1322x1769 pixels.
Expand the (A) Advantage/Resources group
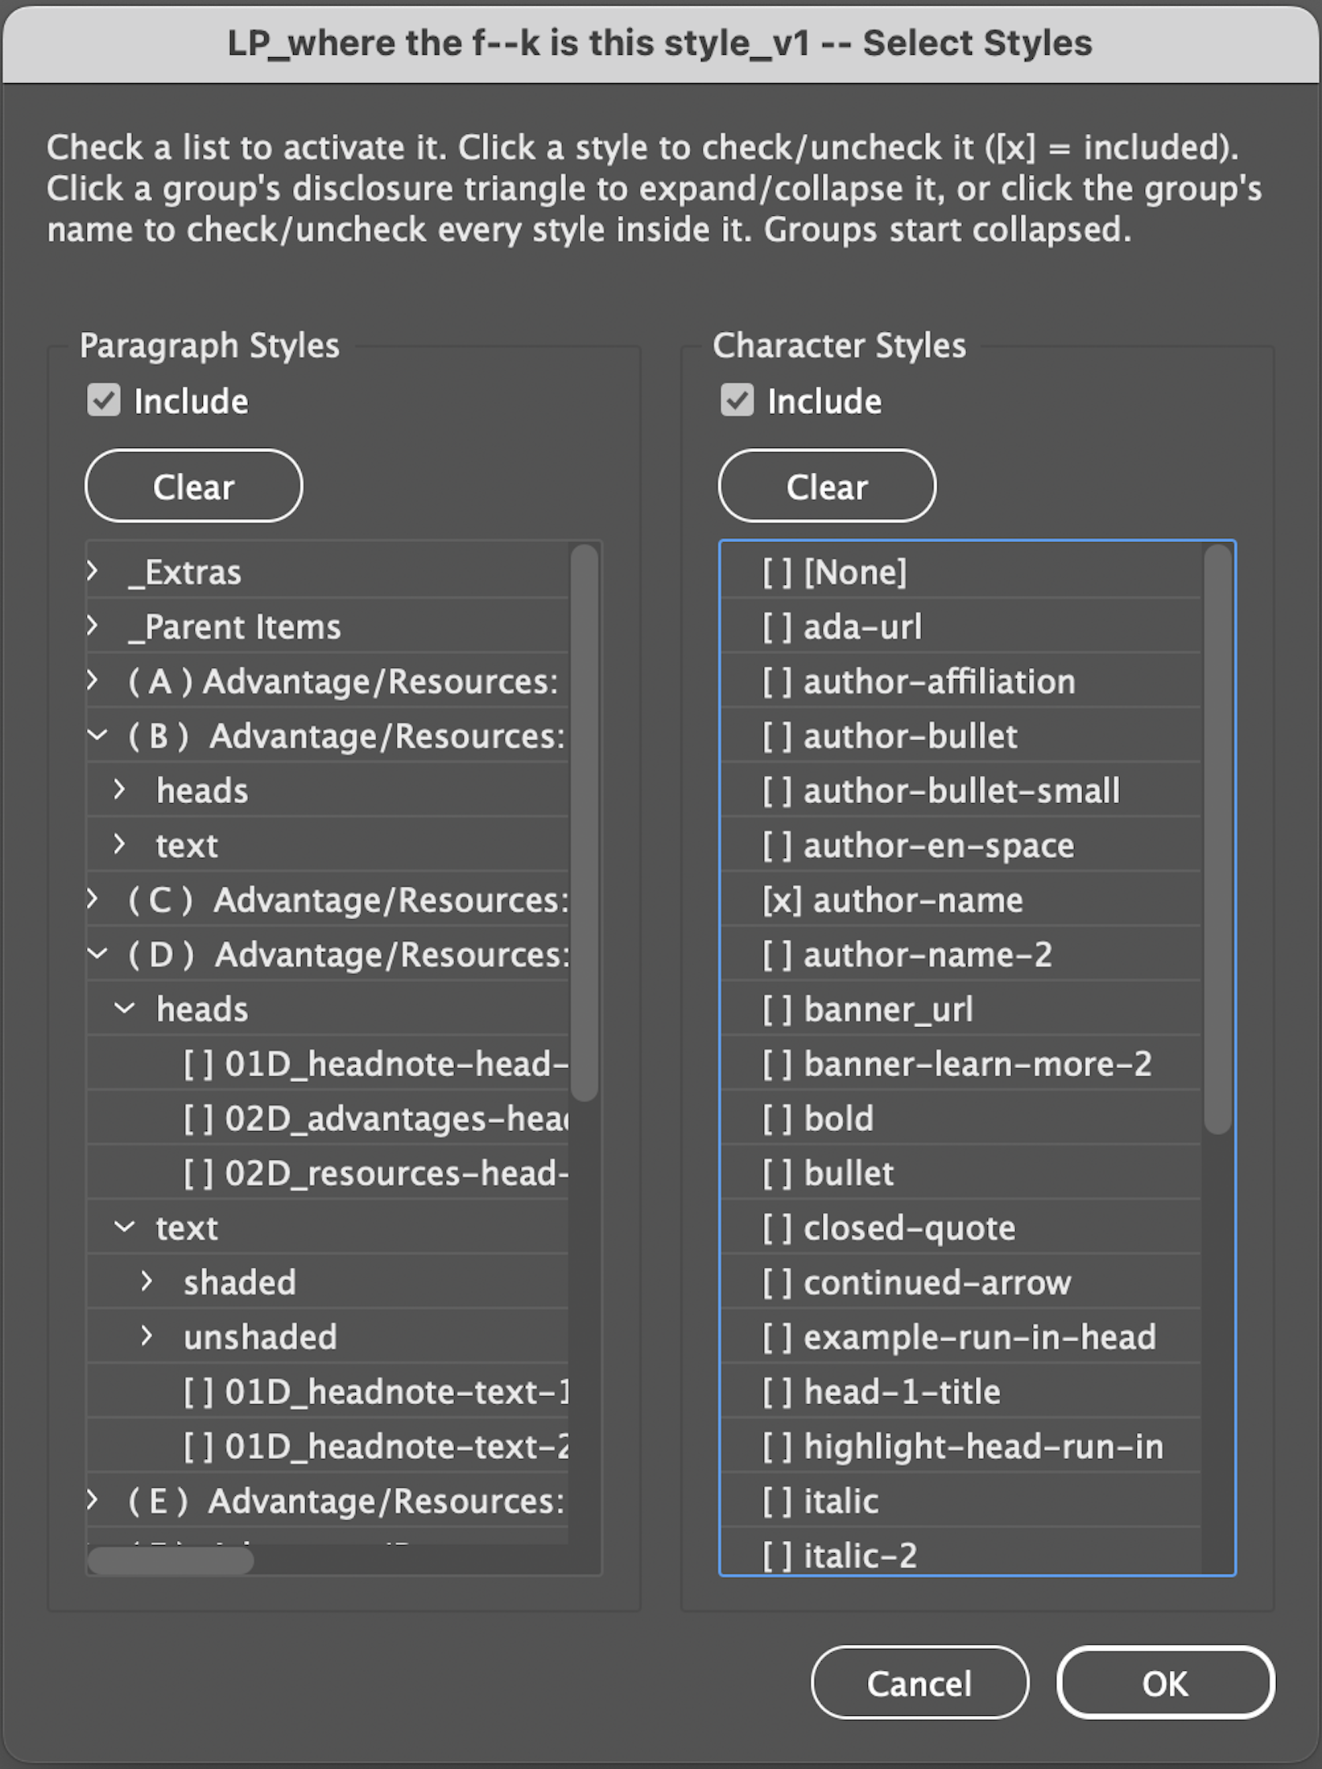pyautogui.click(x=93, y=681)
